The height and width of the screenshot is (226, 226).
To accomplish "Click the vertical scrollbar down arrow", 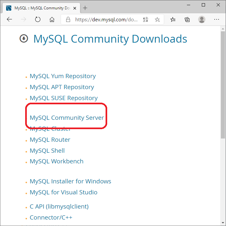I will click(x=223, y=223).
